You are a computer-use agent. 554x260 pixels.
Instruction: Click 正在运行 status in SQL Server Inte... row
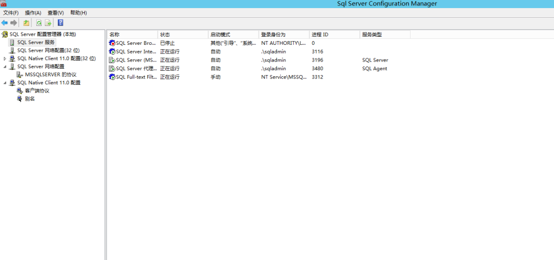[170, 51]
